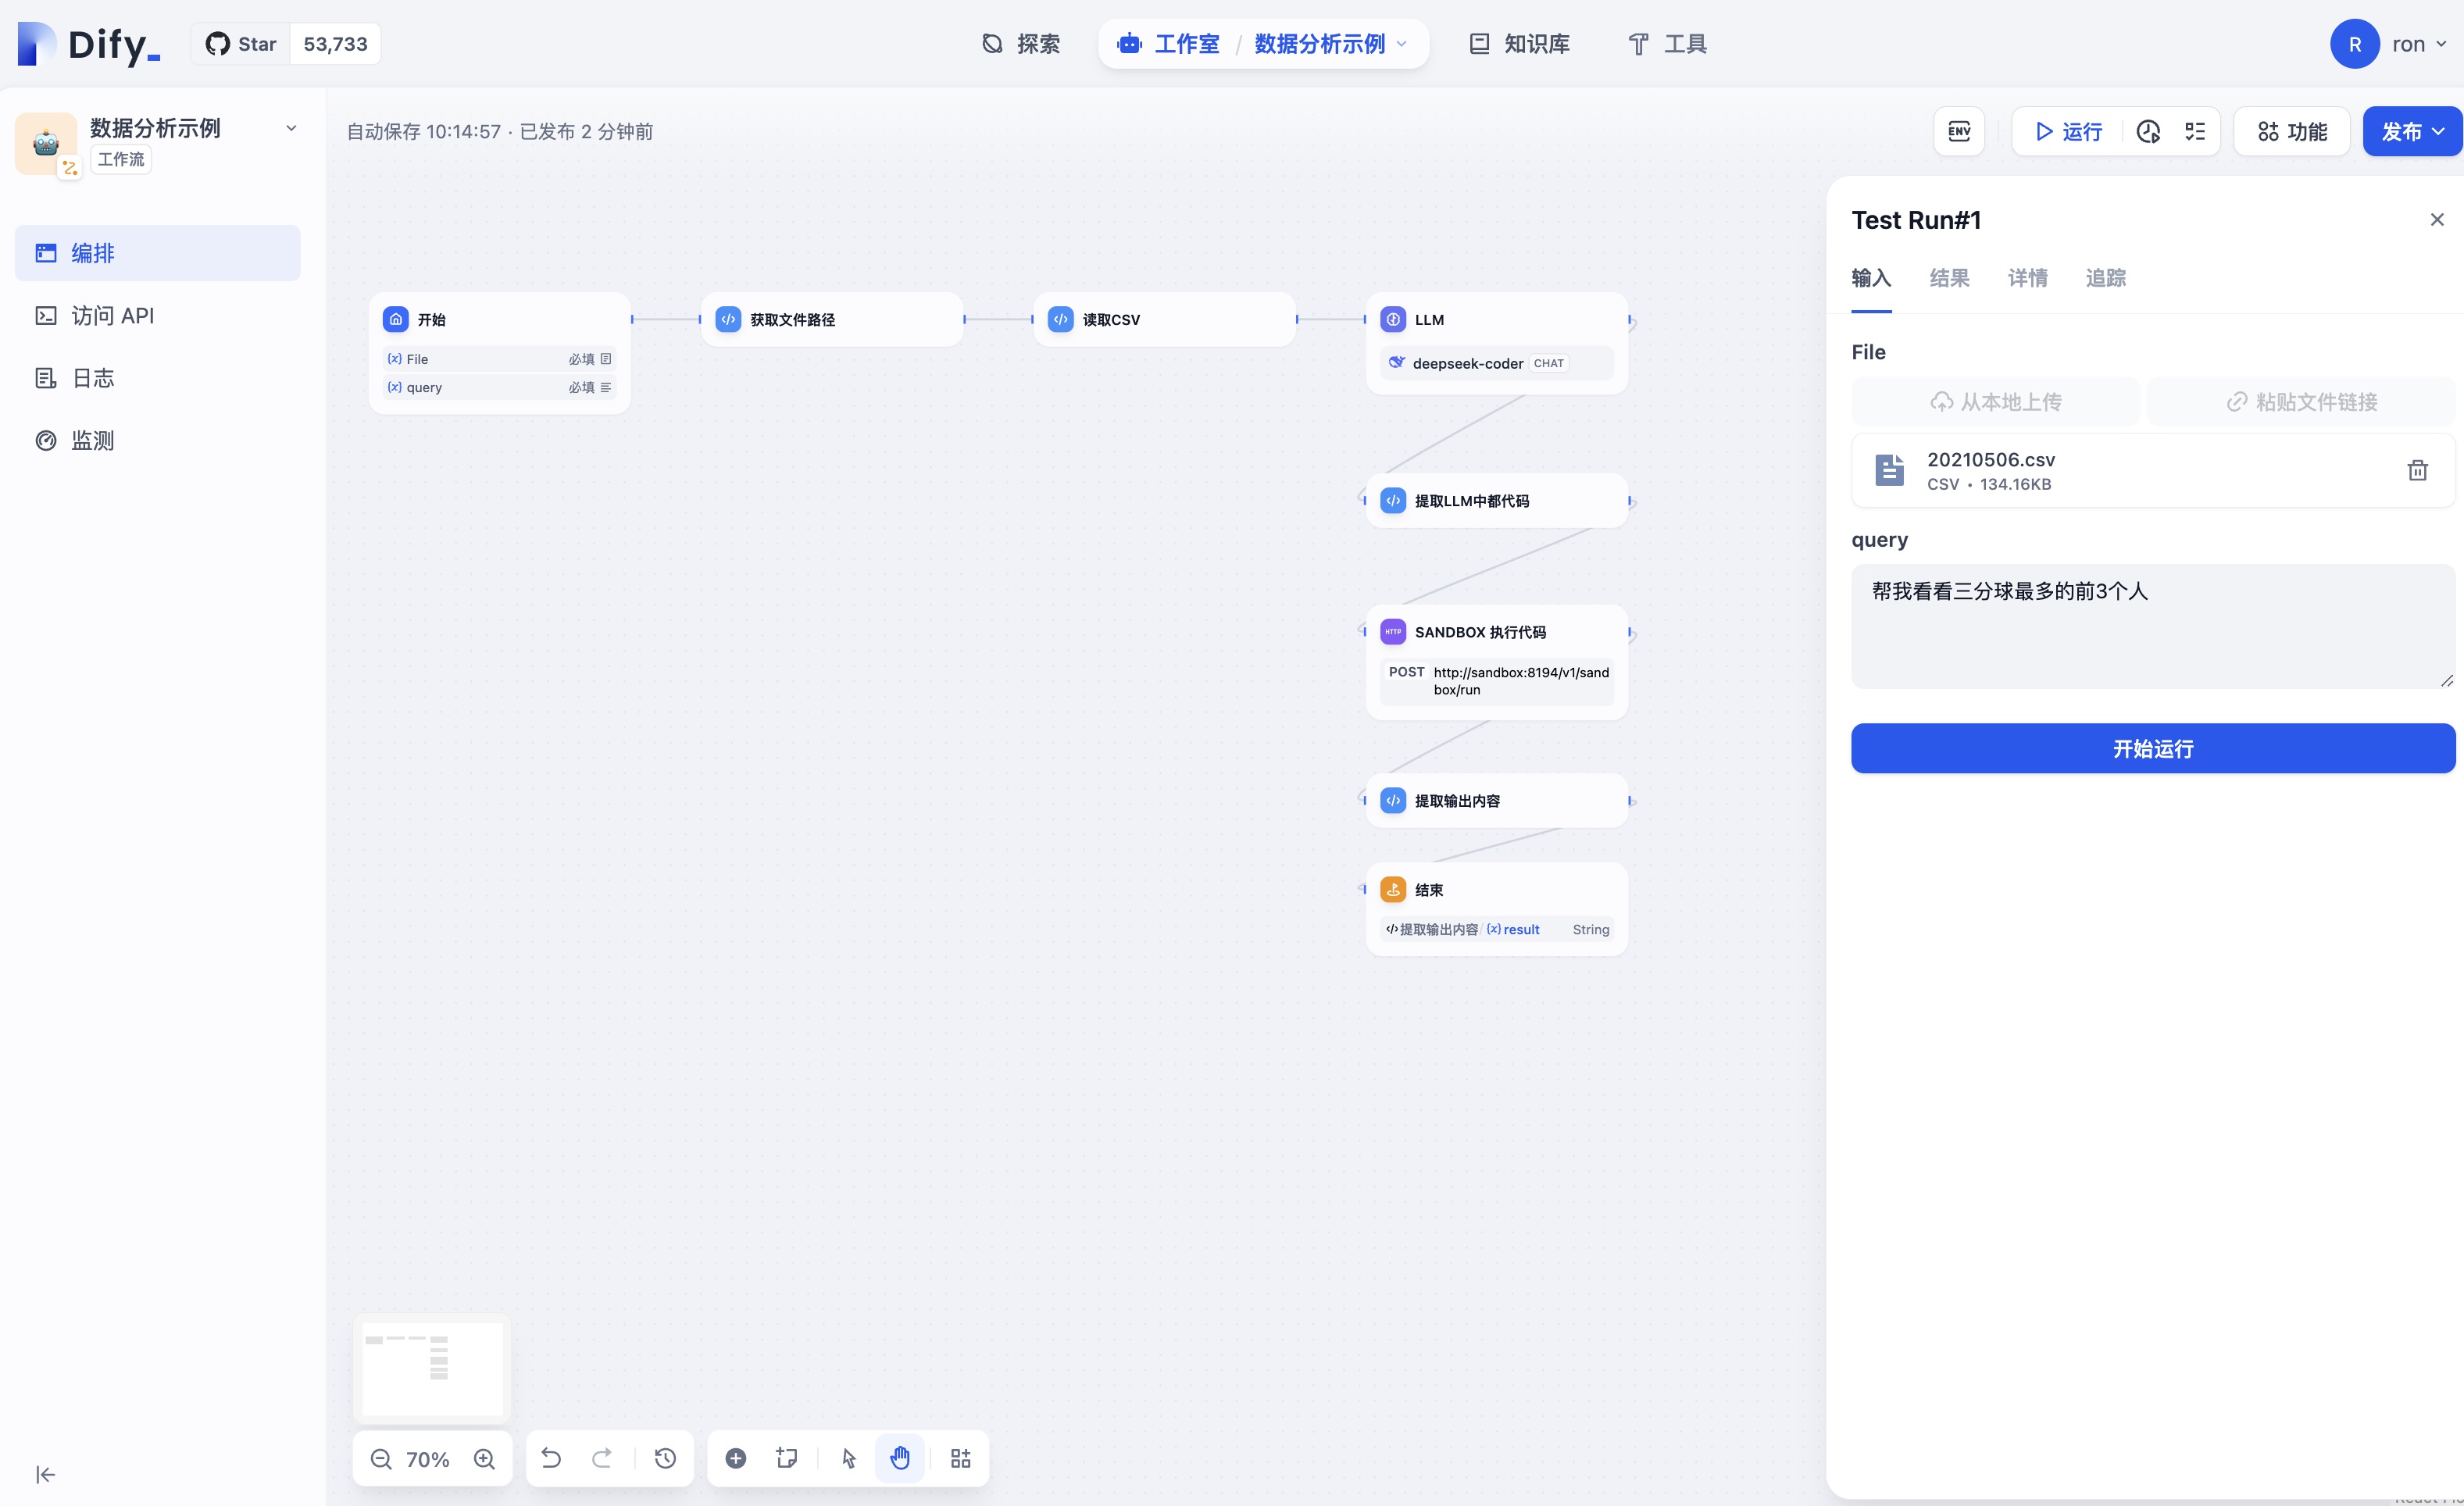Expand the 发布 publish dropdown
The image size is (2464, 1506).
click(x=2438, y=131)
